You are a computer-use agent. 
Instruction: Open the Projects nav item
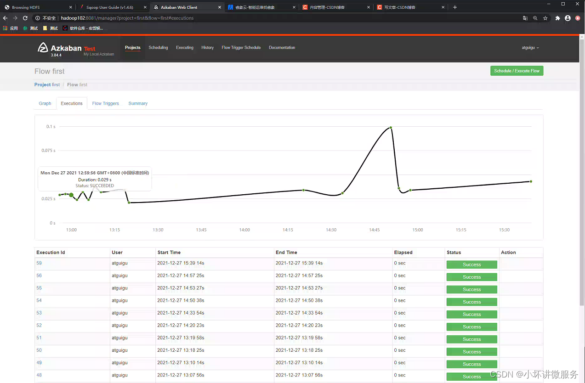click(133, 48)
